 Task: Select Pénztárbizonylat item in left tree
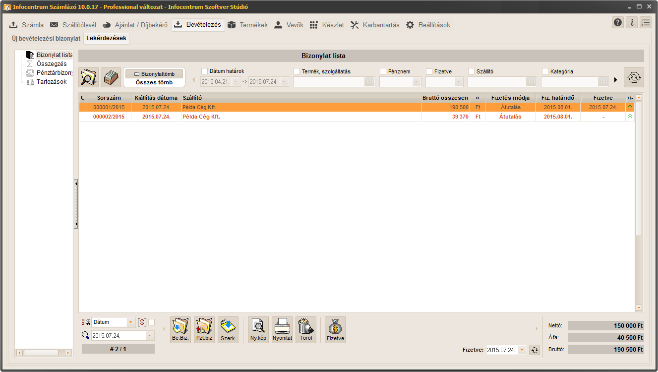pyautogui.click(x=55, y=73)
